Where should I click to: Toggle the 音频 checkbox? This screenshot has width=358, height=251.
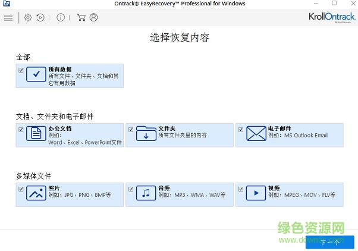(131, 189)
